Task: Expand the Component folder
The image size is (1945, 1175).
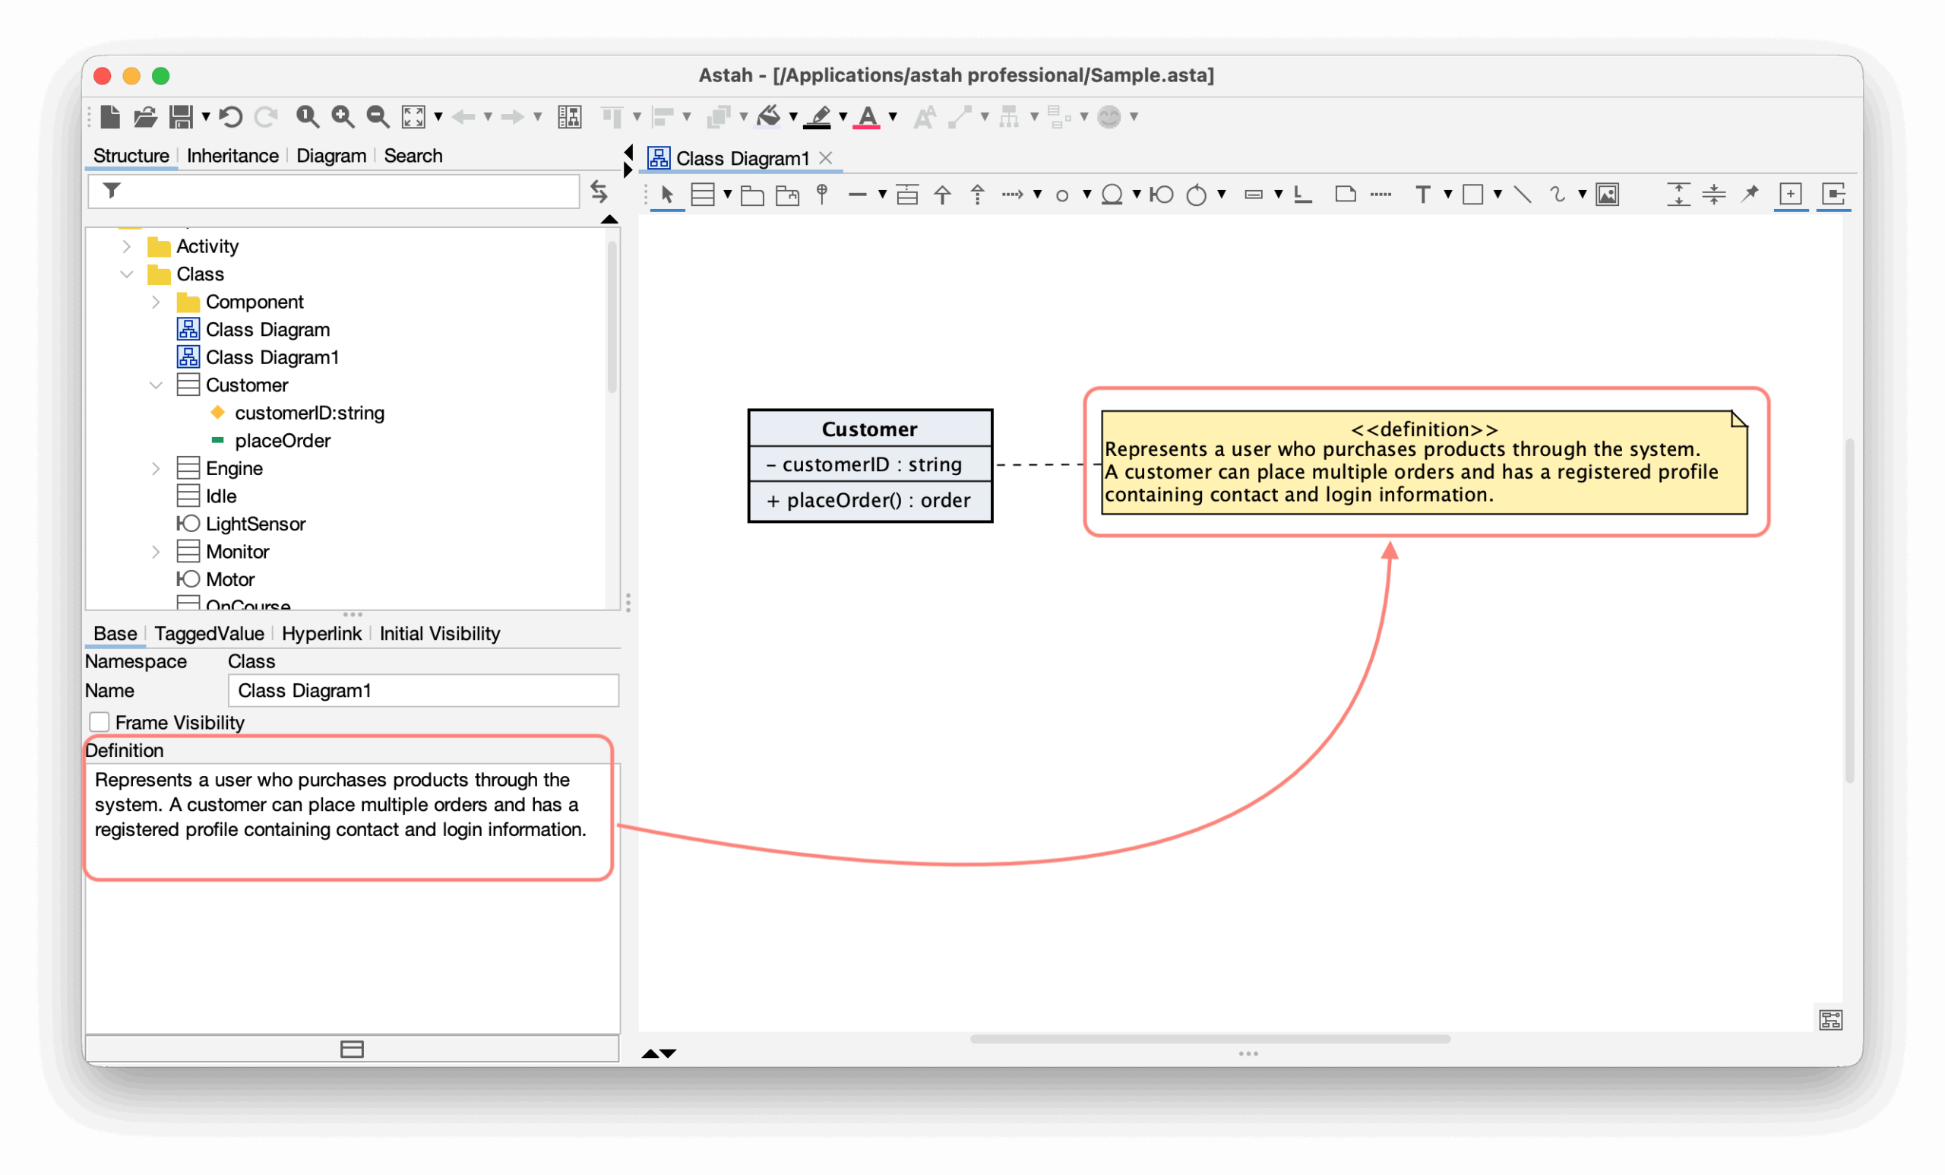Action: (156, 302)
